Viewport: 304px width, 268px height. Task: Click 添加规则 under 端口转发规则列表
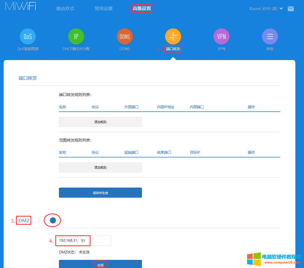(100, 122)
